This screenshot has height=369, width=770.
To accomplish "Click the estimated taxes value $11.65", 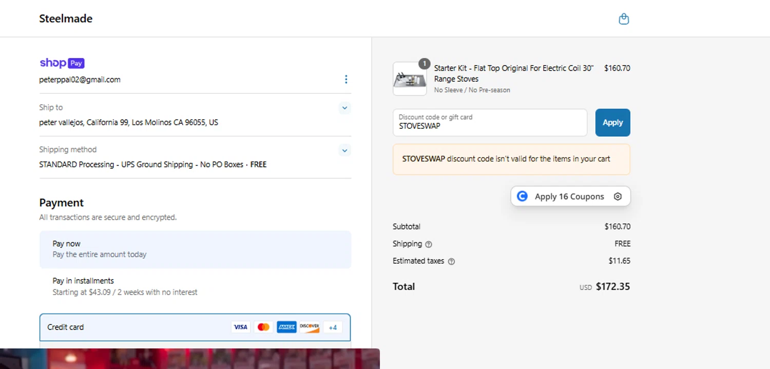I will (619, 261).
